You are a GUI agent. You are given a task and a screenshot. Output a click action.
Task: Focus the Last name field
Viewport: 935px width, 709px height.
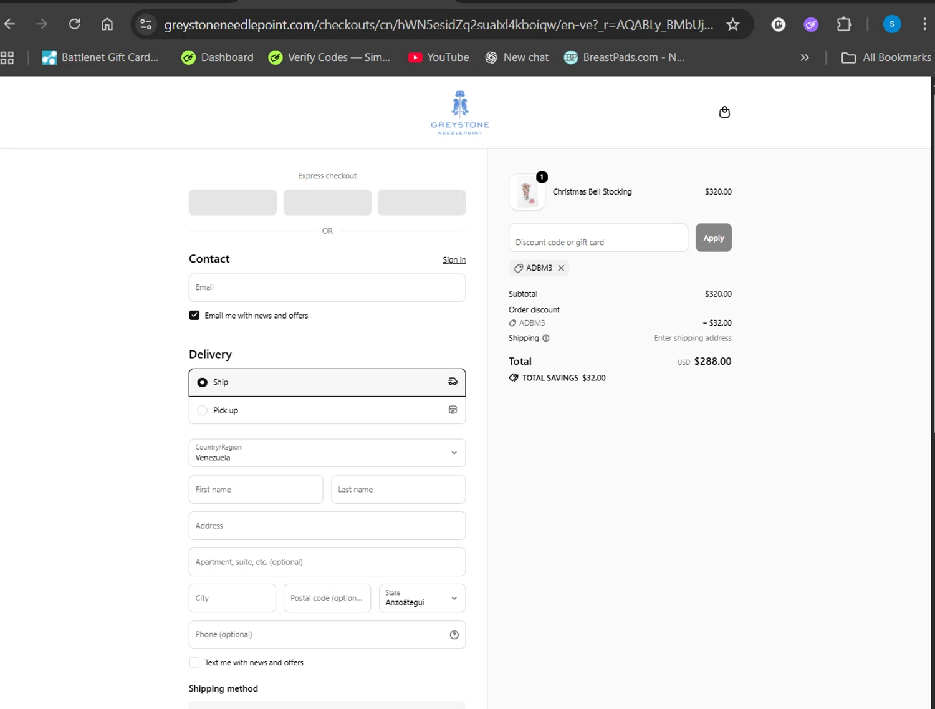(398, 490)
